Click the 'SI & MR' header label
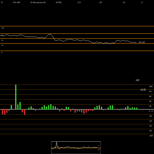Image resolution: width=154 pixels, height=154 pixels. (x=16, y=2)
